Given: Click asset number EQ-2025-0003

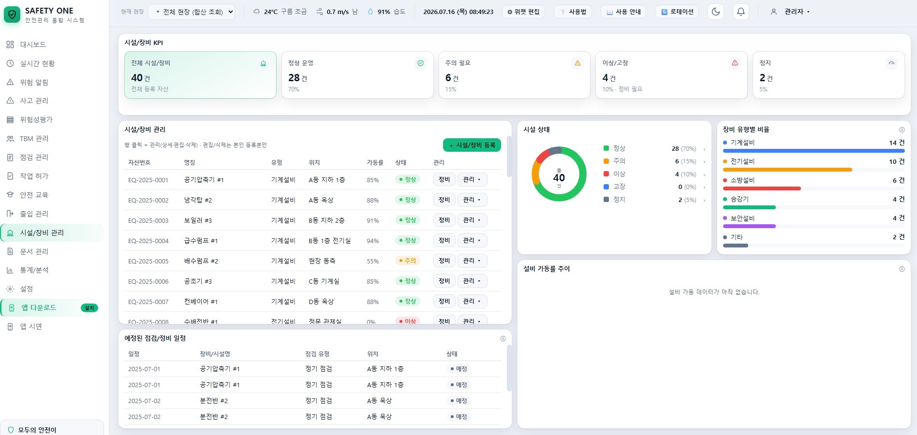Looking at the screenshot, I should tap(148, 220).
